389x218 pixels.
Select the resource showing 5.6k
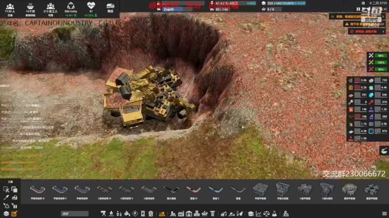click(357, 80)
